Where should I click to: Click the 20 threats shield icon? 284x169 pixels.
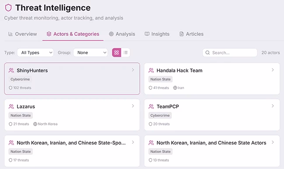[150, 124]
